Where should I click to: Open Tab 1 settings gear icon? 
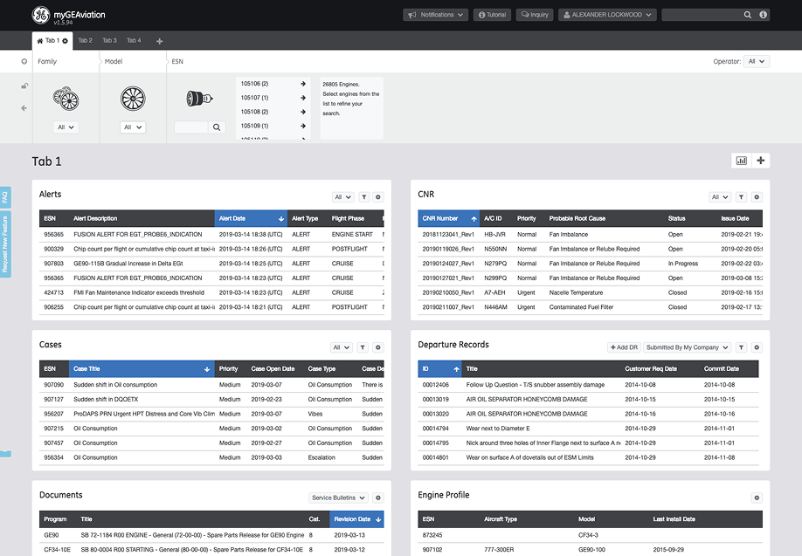(x=65, y=41)
